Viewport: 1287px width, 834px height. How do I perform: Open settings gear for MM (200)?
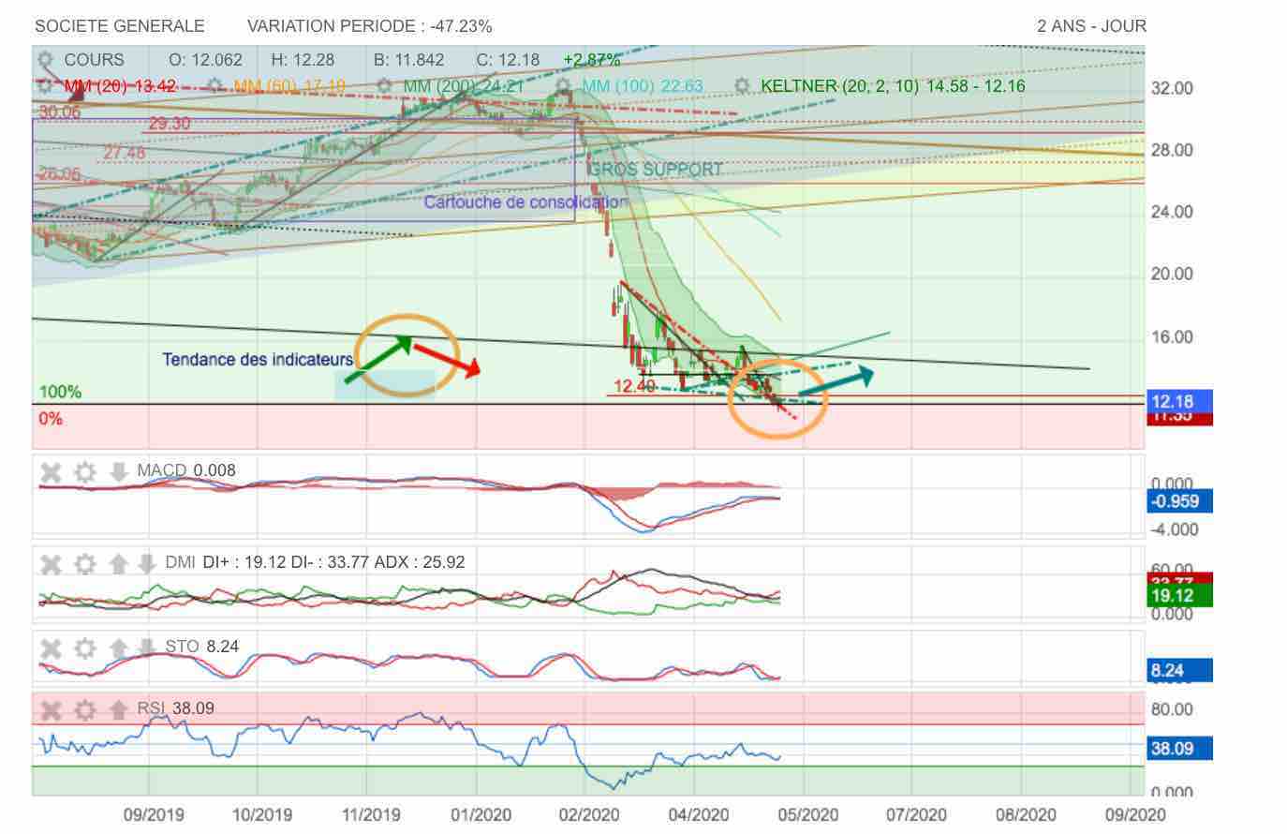[x=386, y=86]
